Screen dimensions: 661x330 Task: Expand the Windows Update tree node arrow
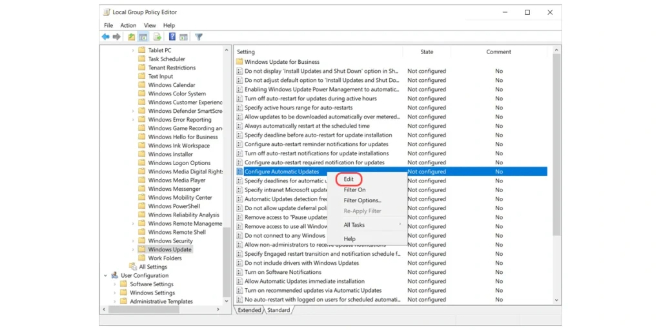pos(133,249)
